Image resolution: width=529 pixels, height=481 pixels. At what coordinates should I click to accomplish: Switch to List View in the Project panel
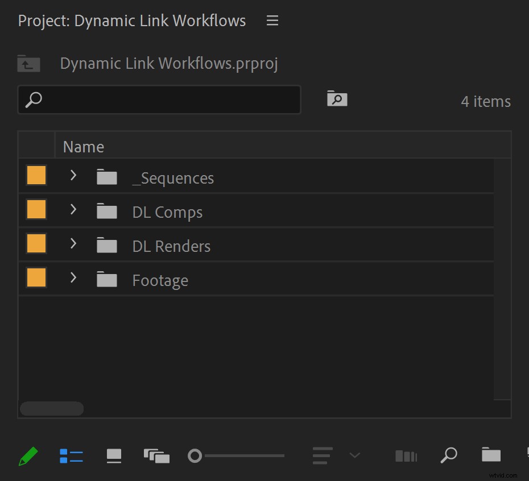pos(71,455)
